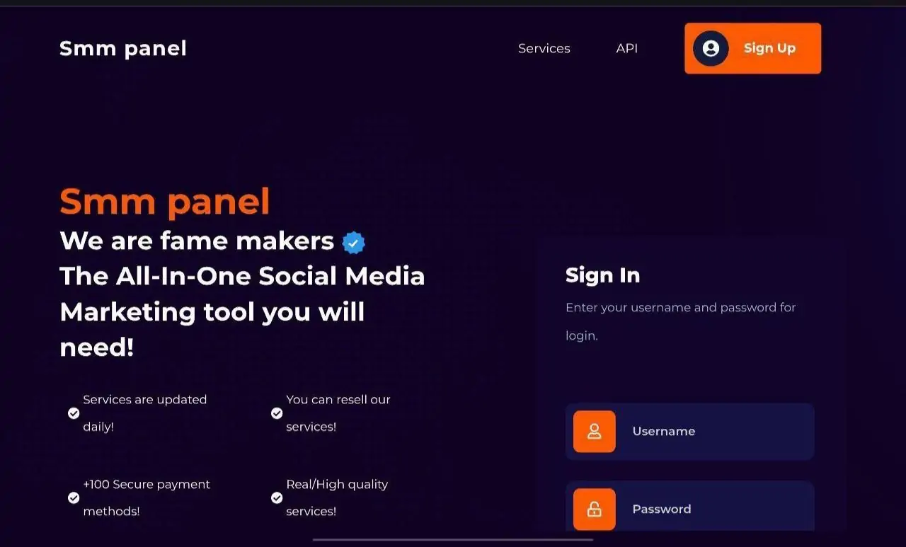Viewport: 906px width, 547px height.
Task: Open the Services menu item
Action: [544, 48]
